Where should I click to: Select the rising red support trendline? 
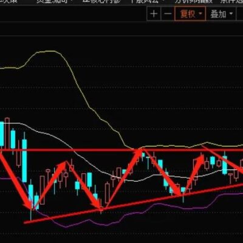click(x=134, y=203)
